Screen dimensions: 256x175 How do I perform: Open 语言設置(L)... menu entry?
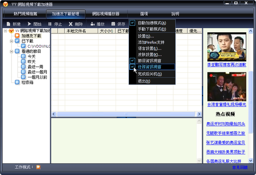[152, 49]
